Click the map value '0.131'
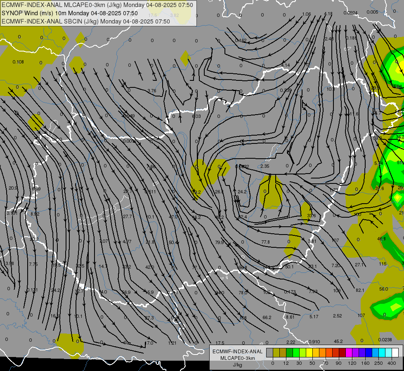The image size is (404, 371). (x=32, y=290)
